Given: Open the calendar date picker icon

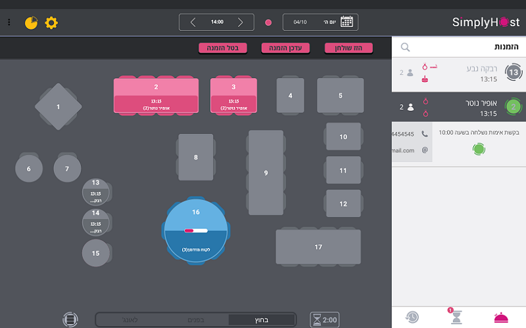Looking at the screenshot, I should click(347, 22).
